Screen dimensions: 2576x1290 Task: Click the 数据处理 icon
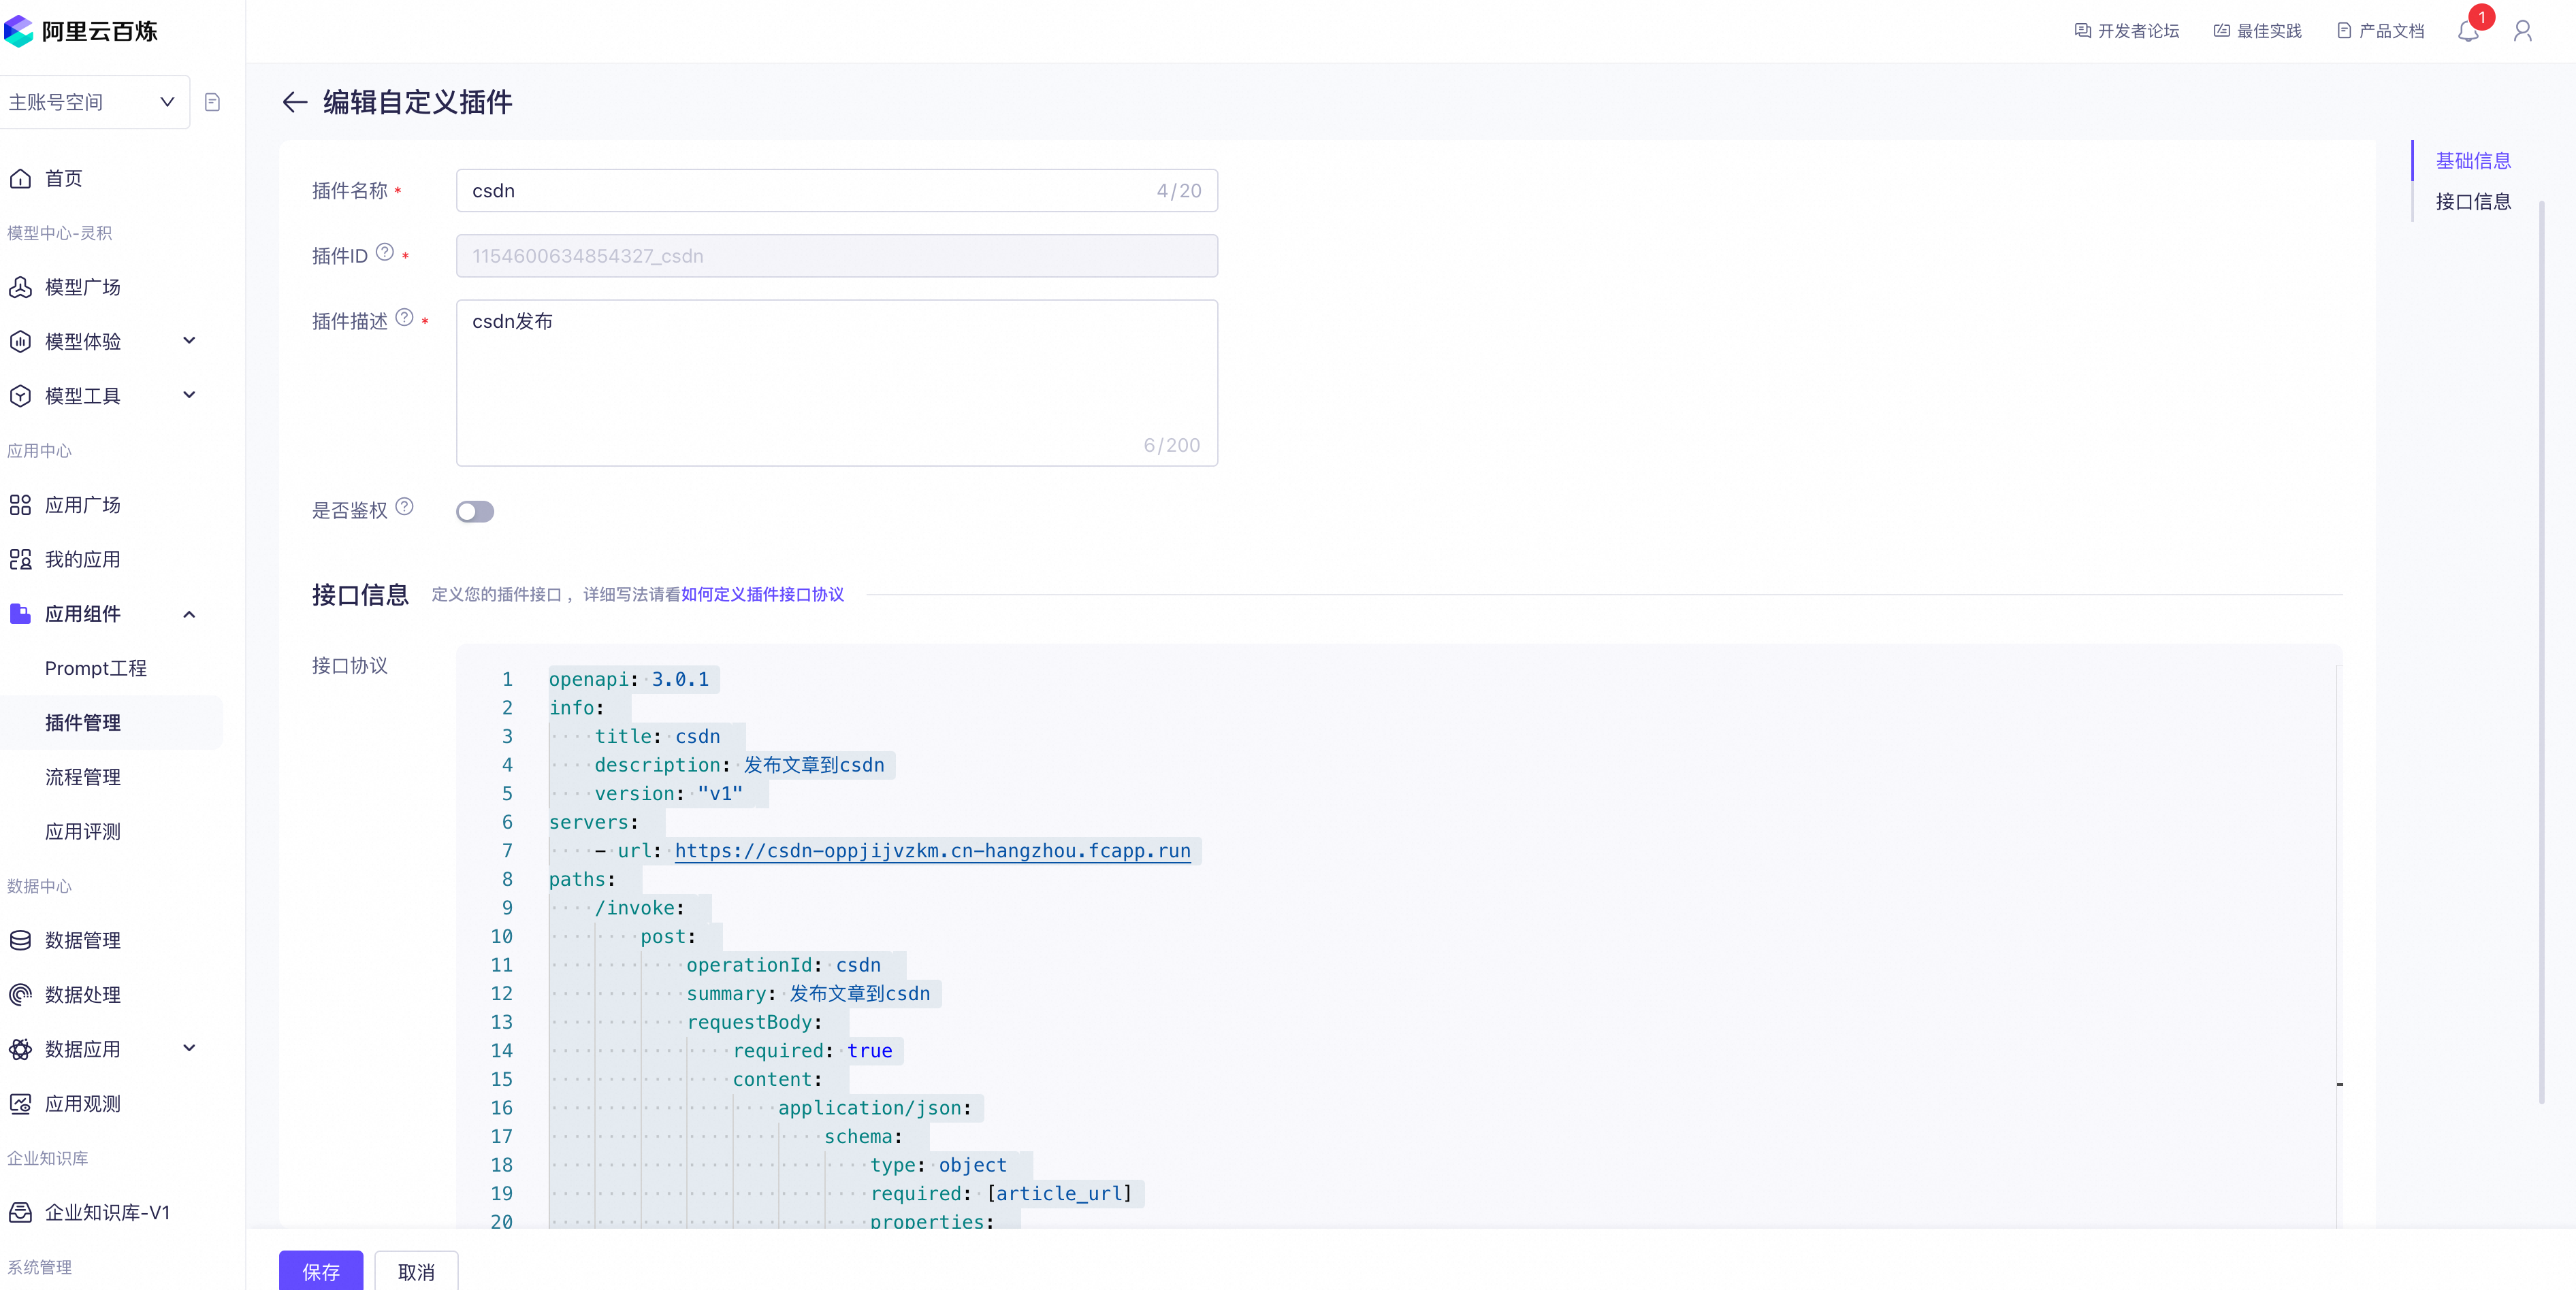click(20, 995)
